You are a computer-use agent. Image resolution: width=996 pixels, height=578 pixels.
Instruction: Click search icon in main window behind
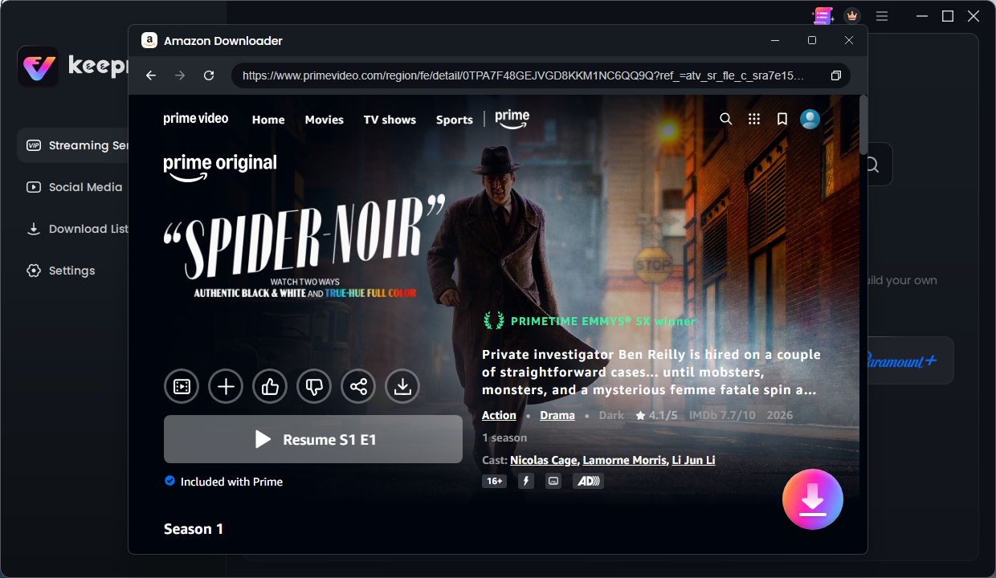[872, 165]
